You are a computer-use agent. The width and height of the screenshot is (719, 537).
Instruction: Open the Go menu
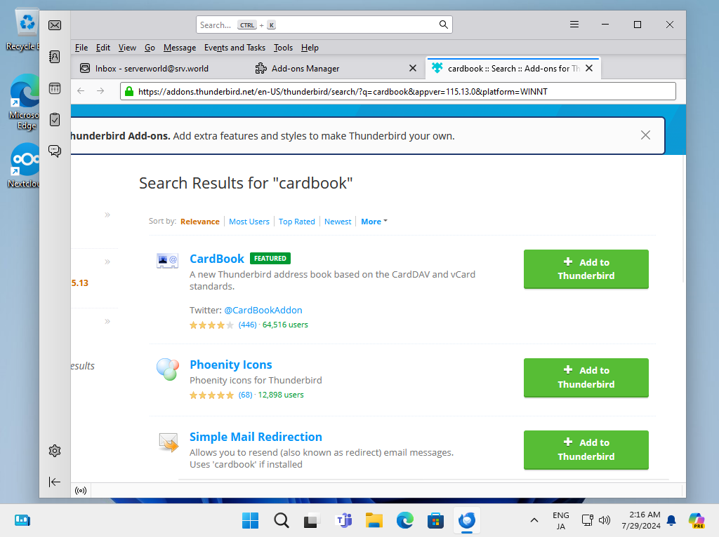click(x=150, y=48)
